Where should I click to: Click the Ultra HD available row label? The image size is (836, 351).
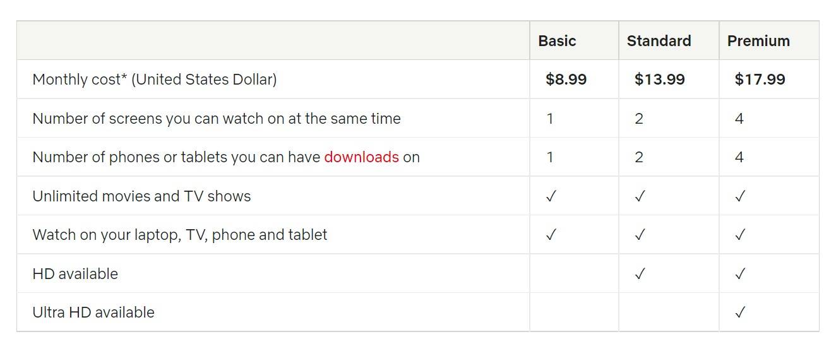click(93, 312)
